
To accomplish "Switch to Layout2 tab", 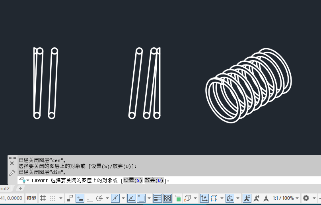I will 5,188.
